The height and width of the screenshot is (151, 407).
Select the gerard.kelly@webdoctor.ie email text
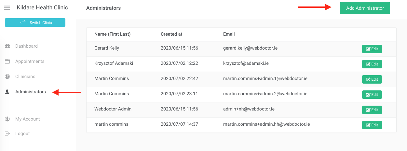pos(250,48)
